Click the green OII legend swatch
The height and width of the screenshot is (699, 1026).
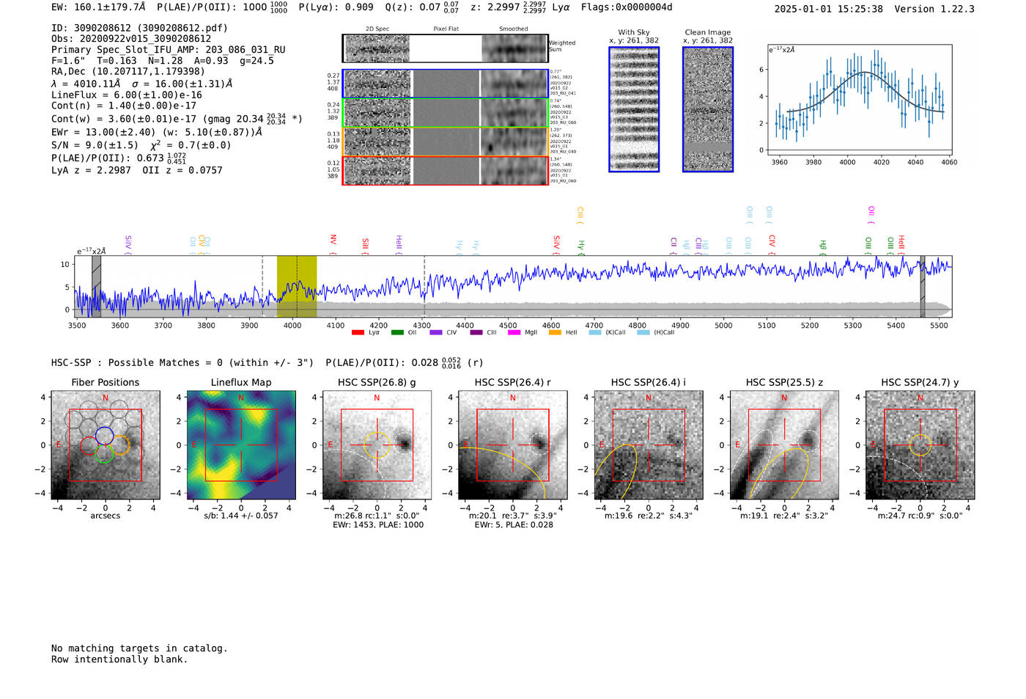[397, 332]
